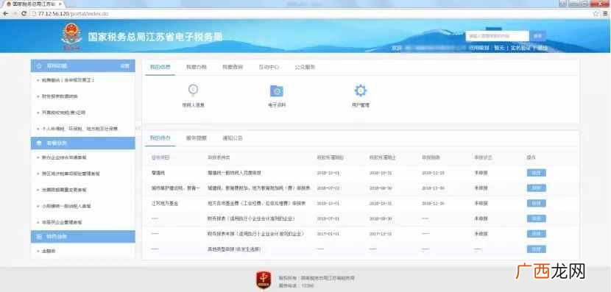Viewport: 611px width, 292px height.
Task: Open 跨区域涉税事项报验管理套餐 sidebar item
Action: coord(71,174)
